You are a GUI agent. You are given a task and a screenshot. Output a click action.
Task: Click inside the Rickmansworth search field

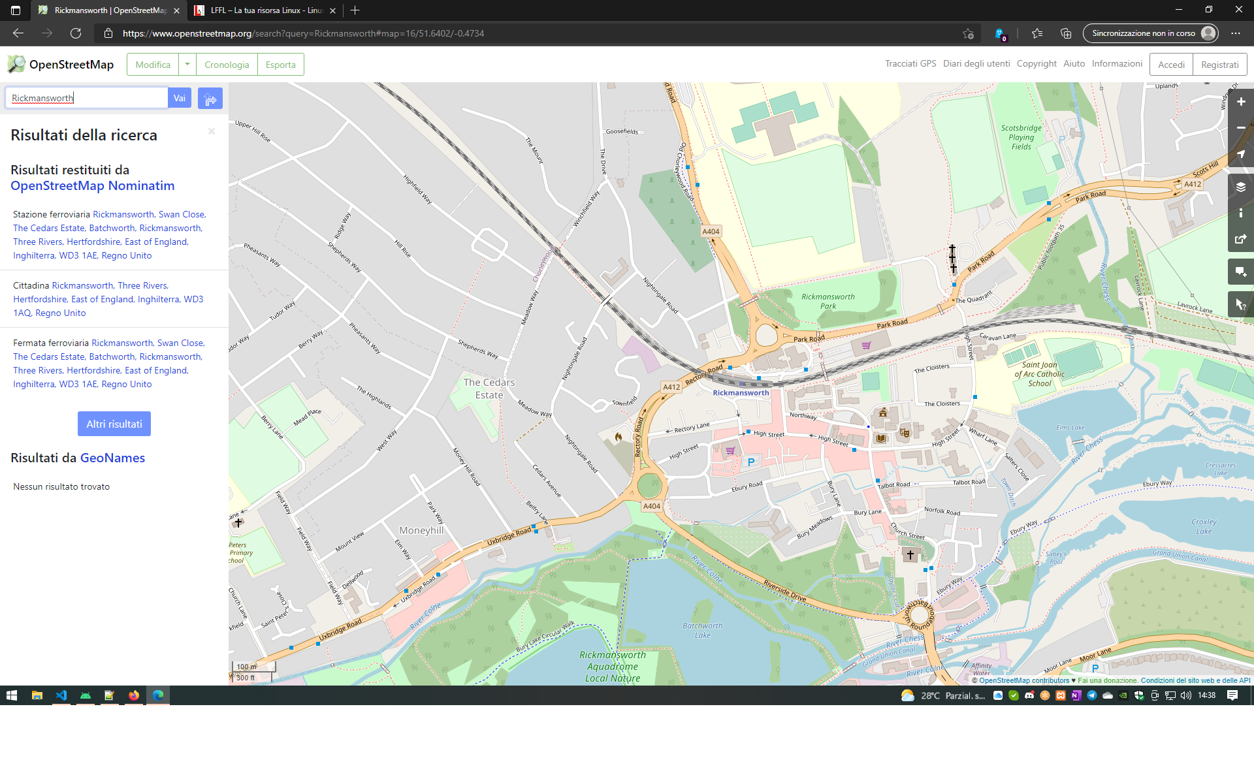[x=85, y=97]
